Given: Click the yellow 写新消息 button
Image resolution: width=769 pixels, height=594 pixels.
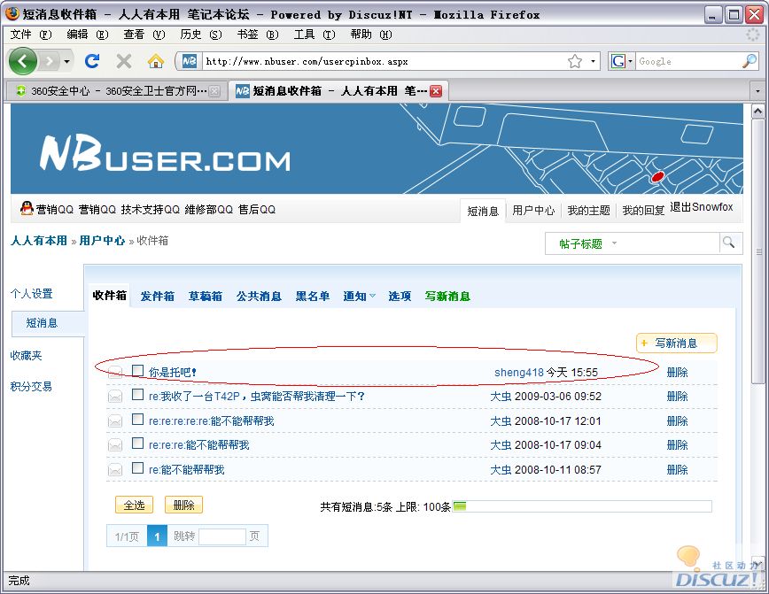Looking at the screenshot, I should (677, 343).
